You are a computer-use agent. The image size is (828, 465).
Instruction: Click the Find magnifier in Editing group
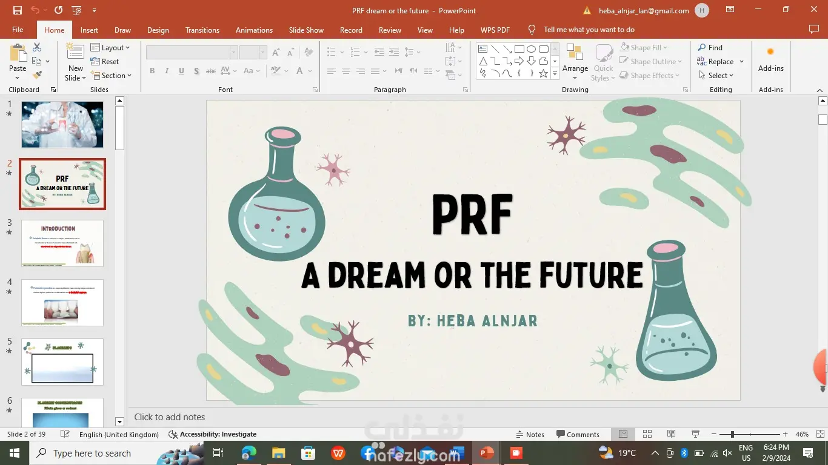tap(710, 47)
